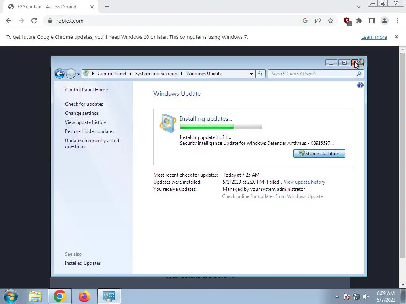This screenshot has height=304, width=406.
Task: Click the Windows Update shield icon
Action: (167, 123)
